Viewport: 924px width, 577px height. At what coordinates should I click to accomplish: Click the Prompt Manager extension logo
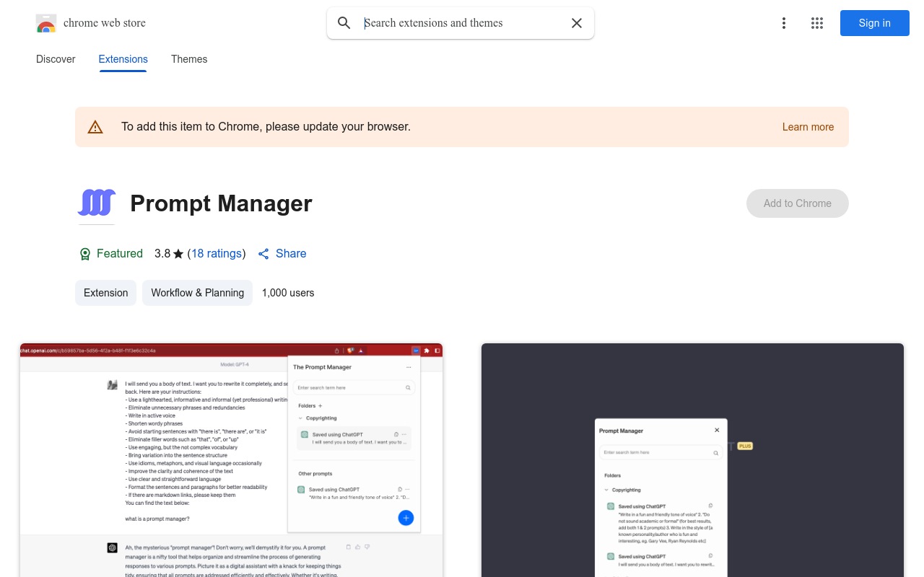pos(97,203)
